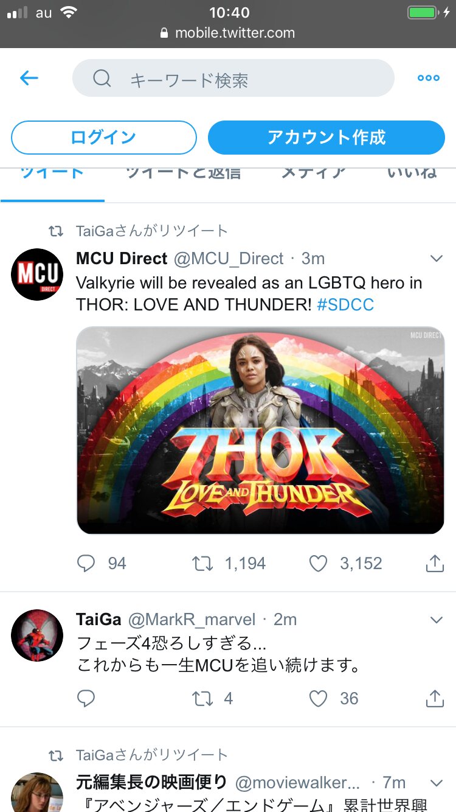456x812 pixels.
Task: Open MCU Direct profile avatar
Action: tap(37, 274)
